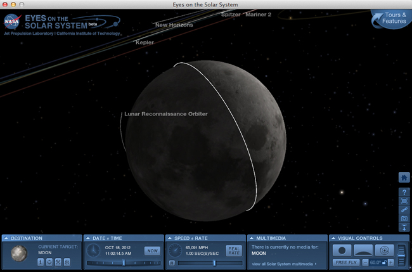Viewport: 412px width, 272px height.
Task: Collapse the Destination panel
Action: [5, 238]
